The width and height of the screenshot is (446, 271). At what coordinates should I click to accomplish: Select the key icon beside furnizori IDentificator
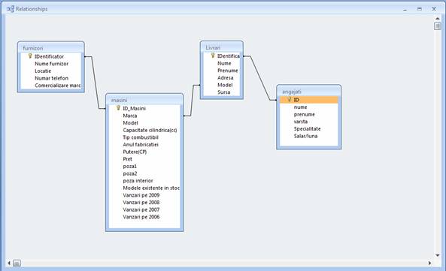[30, 56]
